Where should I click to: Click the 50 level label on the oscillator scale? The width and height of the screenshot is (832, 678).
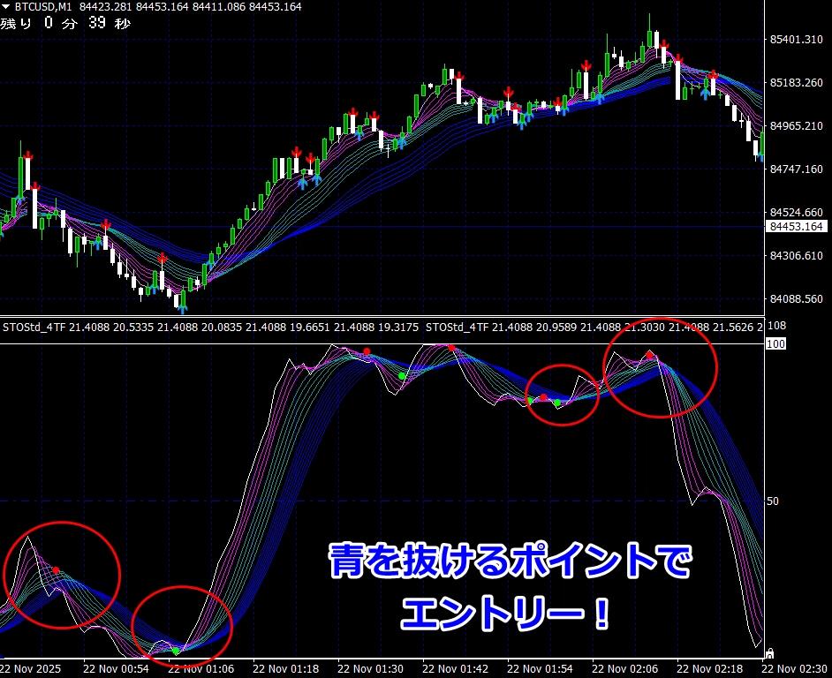point(773,501)
